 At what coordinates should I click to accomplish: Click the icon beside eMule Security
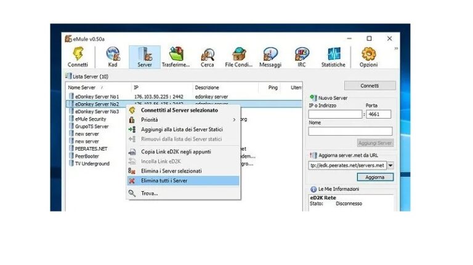71,119
